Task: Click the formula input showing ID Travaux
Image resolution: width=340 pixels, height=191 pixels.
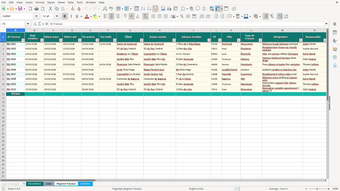Action: point(186,24)
